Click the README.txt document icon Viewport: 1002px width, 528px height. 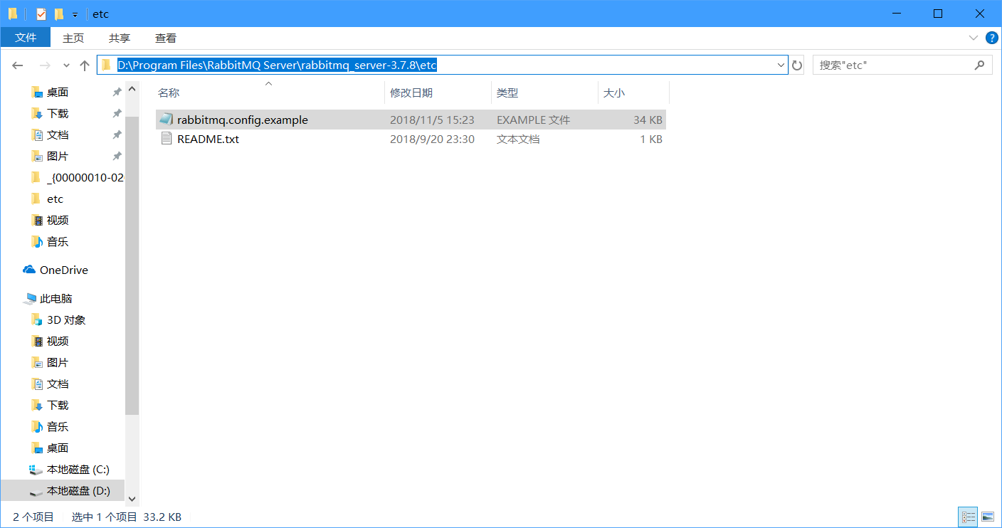coord(166,139)
